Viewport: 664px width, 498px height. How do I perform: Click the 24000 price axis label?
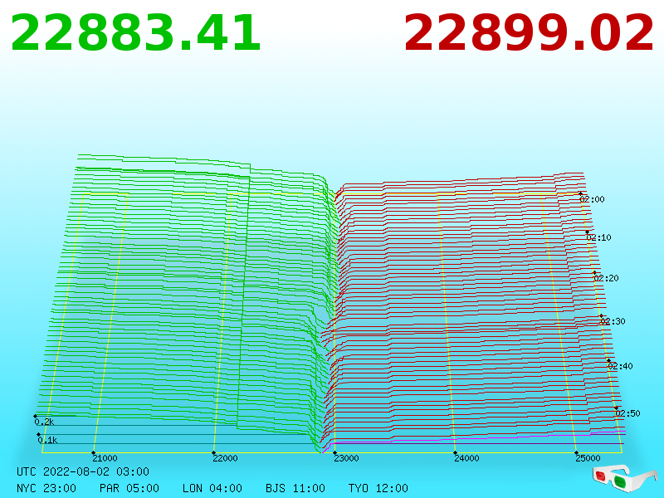pyautogui.click(x=466, y=458)
